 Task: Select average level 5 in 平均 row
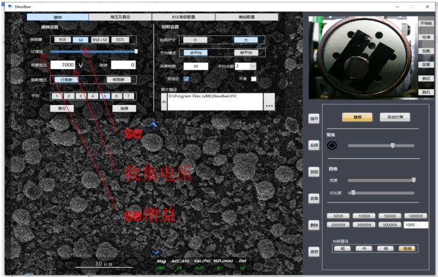(x=105, y=95)
